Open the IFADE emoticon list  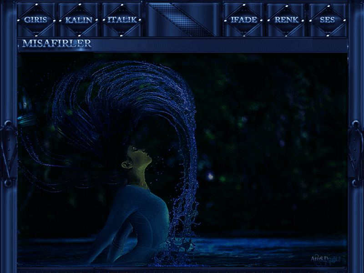tap(243, 20)
